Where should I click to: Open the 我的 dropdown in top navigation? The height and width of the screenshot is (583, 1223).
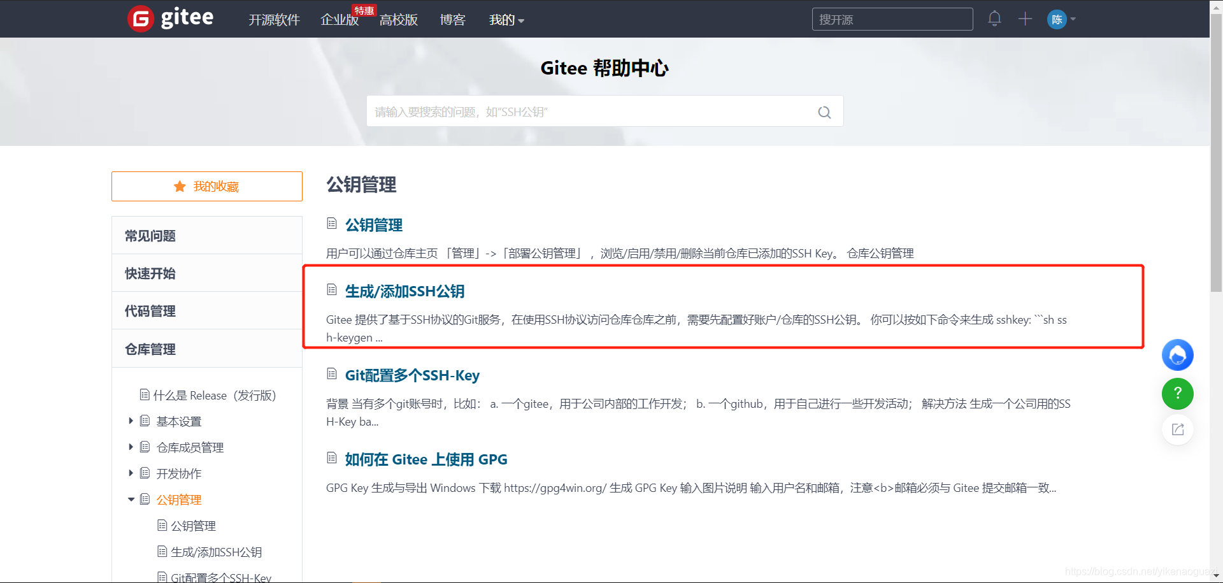(x=506, y=20)
